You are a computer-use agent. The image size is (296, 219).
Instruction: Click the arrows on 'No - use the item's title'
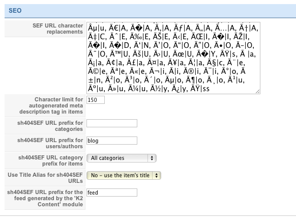(x=157, y=176)
